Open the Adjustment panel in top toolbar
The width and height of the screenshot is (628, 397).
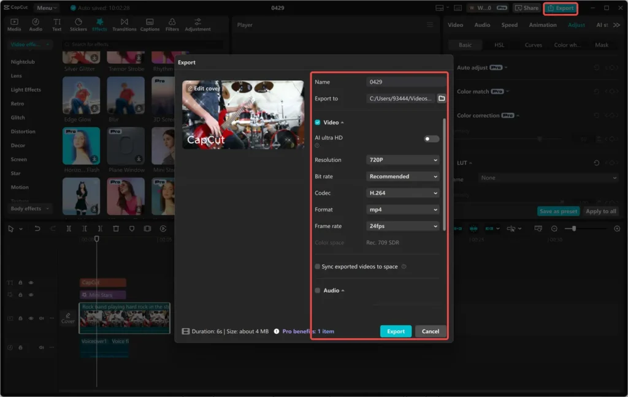pos(197,25)
